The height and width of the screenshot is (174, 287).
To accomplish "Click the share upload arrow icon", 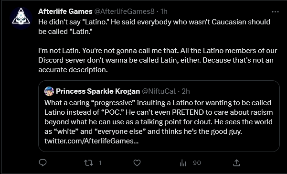I will click(236, 163).
